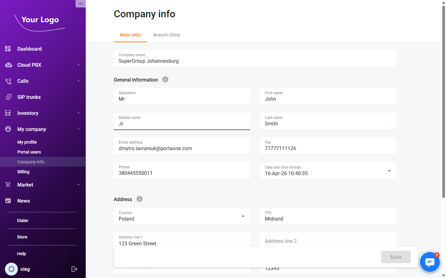The width and height of the screenshot is (446, 278).
Task: Click inside the Fax input field
Action: [328, 148]
